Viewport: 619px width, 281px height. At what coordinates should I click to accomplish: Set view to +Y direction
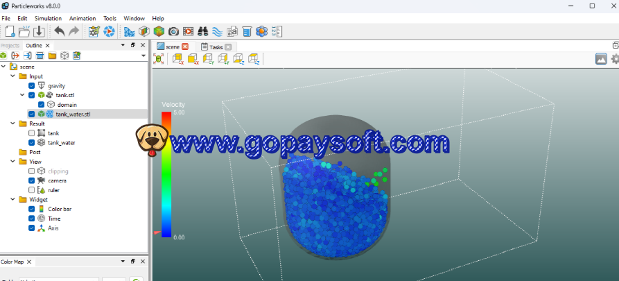(x=223, y=59)
